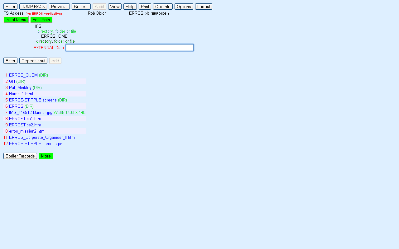The width and height of the screenshot is (399, 249).
Task: Select the green Fast Path button
Action: point(41,20)
